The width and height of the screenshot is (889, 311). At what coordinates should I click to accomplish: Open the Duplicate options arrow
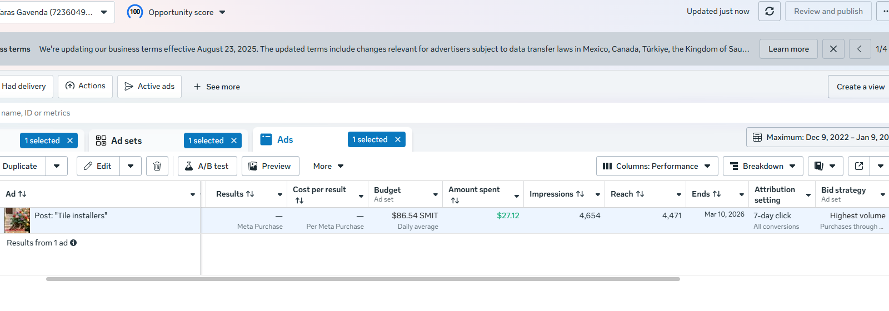57,166
